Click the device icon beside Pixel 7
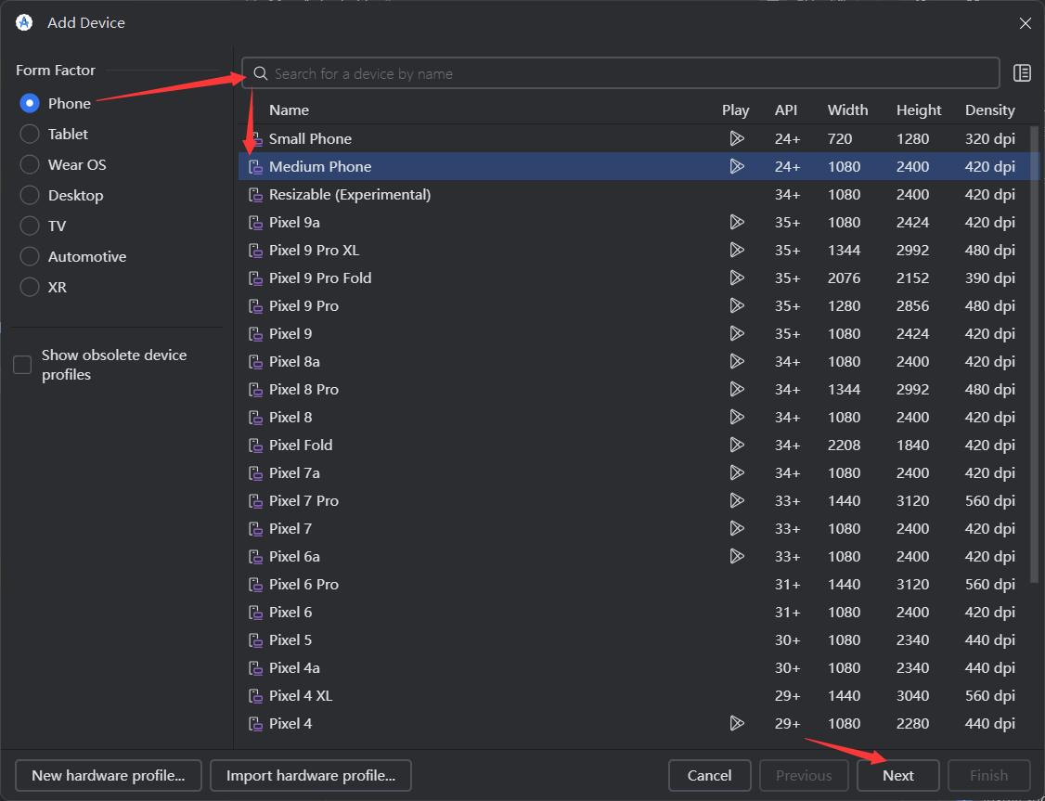Screen dimensions: 1045x801 [x=255, y=528]
